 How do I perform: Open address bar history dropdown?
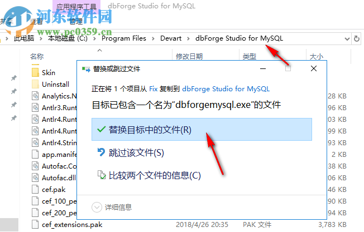click(x=347, y=38)
